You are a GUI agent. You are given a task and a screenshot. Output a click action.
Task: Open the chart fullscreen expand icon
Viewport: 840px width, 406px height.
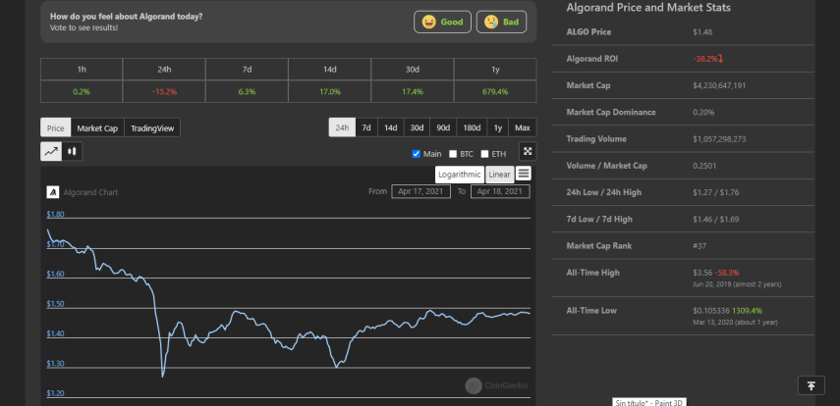(528, 151)
